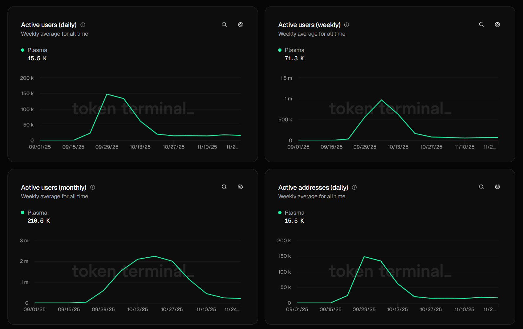The width and height of the screenshot is (523, 329).
Task: Click 10/13/25 marker on weekly users axis
Action: tap(398, 147)
